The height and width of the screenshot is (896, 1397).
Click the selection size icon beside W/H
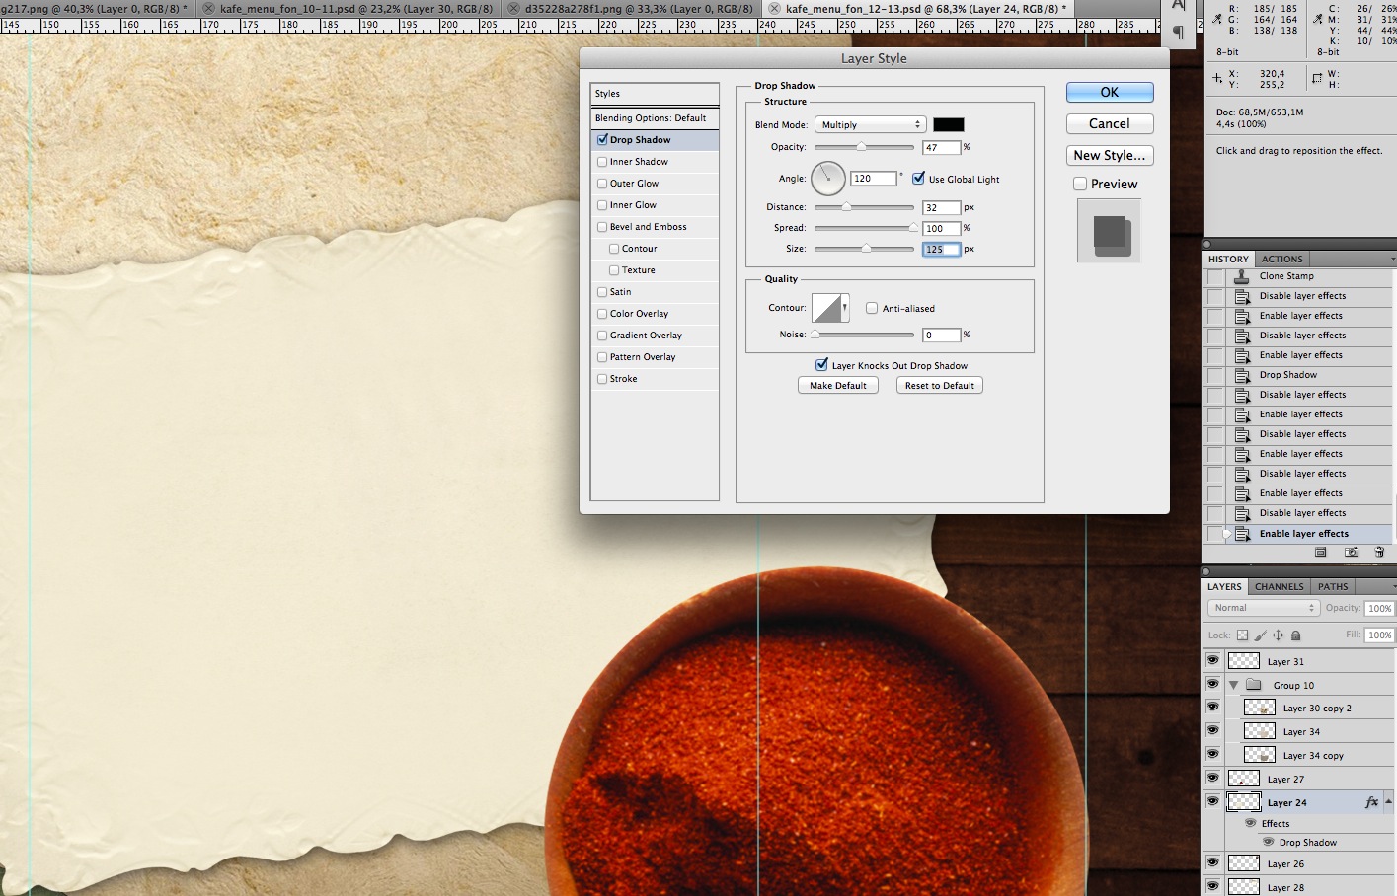tap(1317, 78)
